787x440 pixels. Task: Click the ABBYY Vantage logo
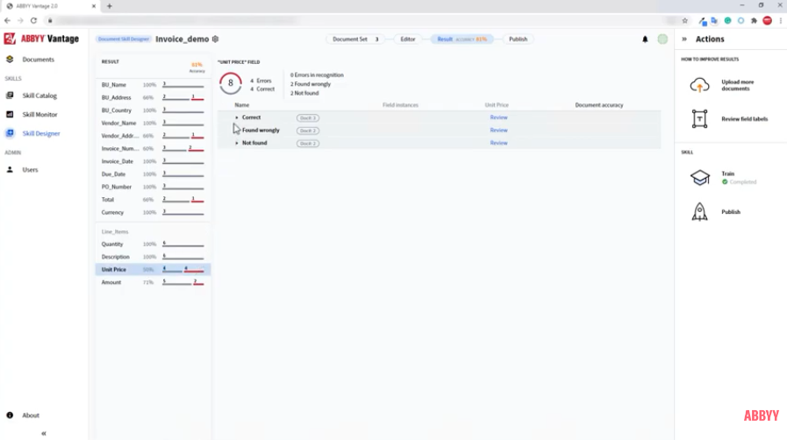41,39
